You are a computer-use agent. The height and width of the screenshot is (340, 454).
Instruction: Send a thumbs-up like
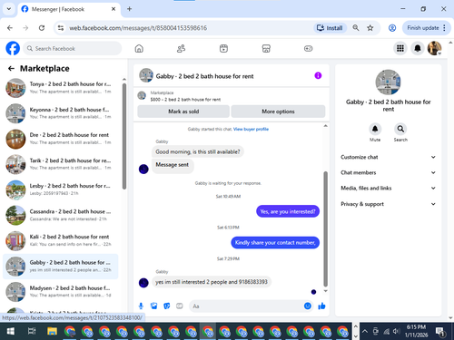pyautogui.click(x=321, y=306)
